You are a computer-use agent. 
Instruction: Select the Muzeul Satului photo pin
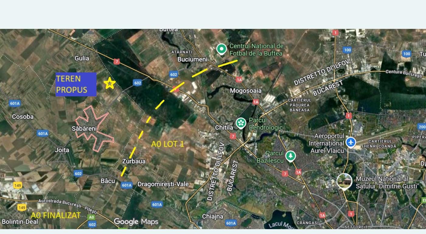[344, 182]
